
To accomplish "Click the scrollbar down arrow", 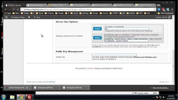I will click(x=173, y=84).
